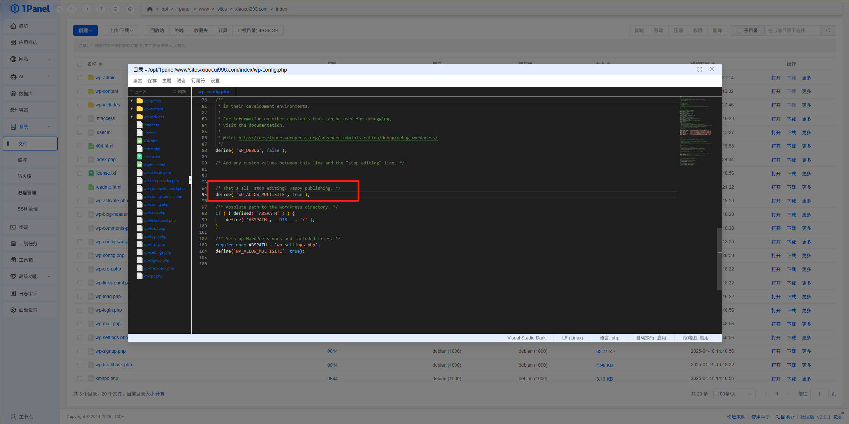Open the 创建 create dropdown
Viewport: 849px width, 424px height.
(85, 30)
